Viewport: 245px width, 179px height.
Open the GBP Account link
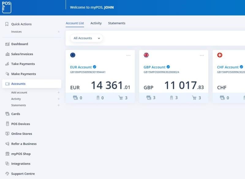click(154, 67)
